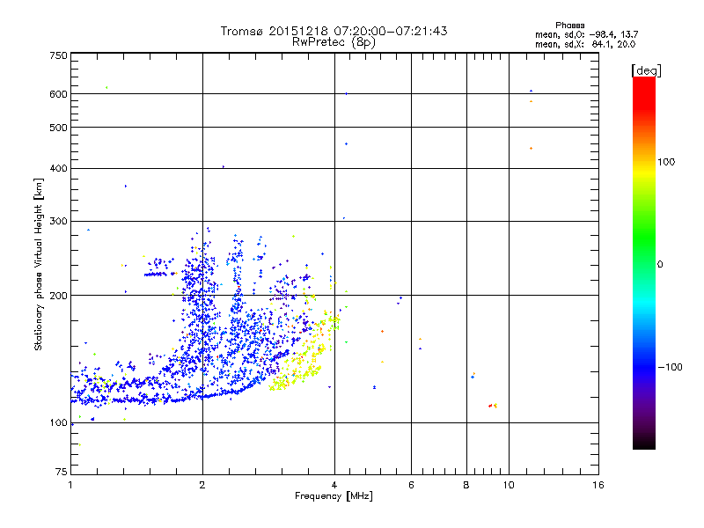Screen dimensions: 704x528
Task: Click the 'Phases' header text
Action: point(569,26)
